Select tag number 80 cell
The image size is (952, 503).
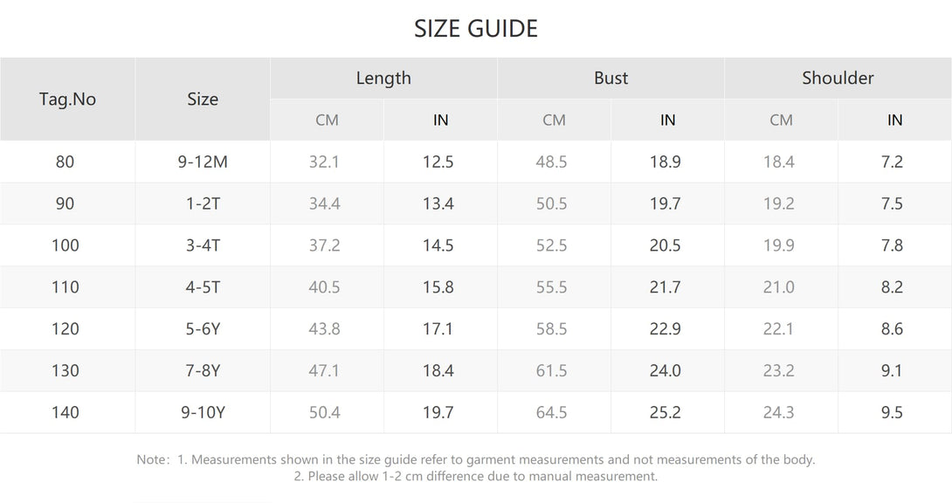pyautogui.click(x=65, y=162)
